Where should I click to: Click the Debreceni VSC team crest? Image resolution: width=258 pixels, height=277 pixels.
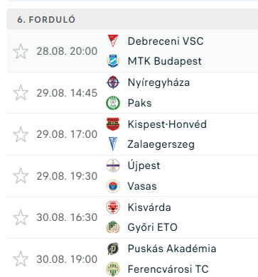[x=113, y=41]
